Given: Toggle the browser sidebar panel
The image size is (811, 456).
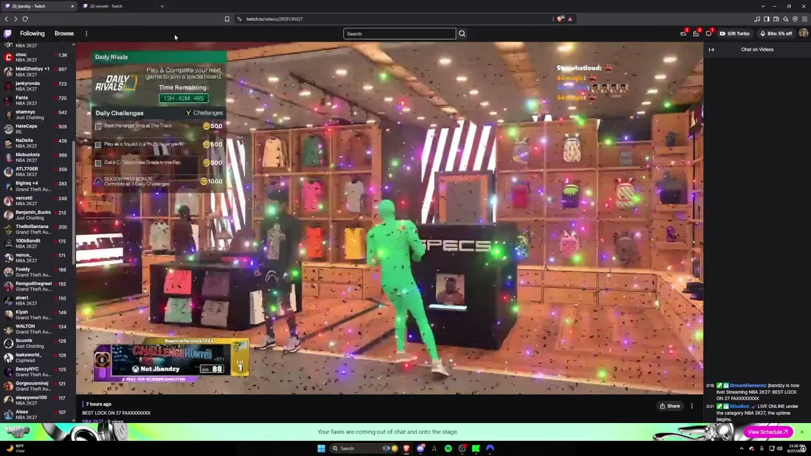Looking at the screenshot, I should tap(767, 19).
